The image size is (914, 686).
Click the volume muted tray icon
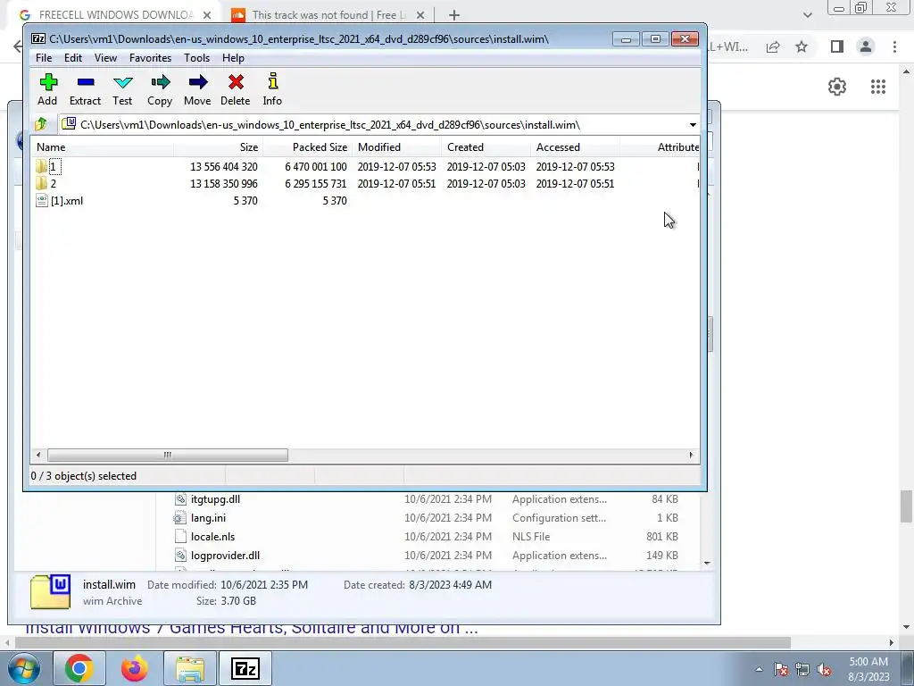(824, 669)
